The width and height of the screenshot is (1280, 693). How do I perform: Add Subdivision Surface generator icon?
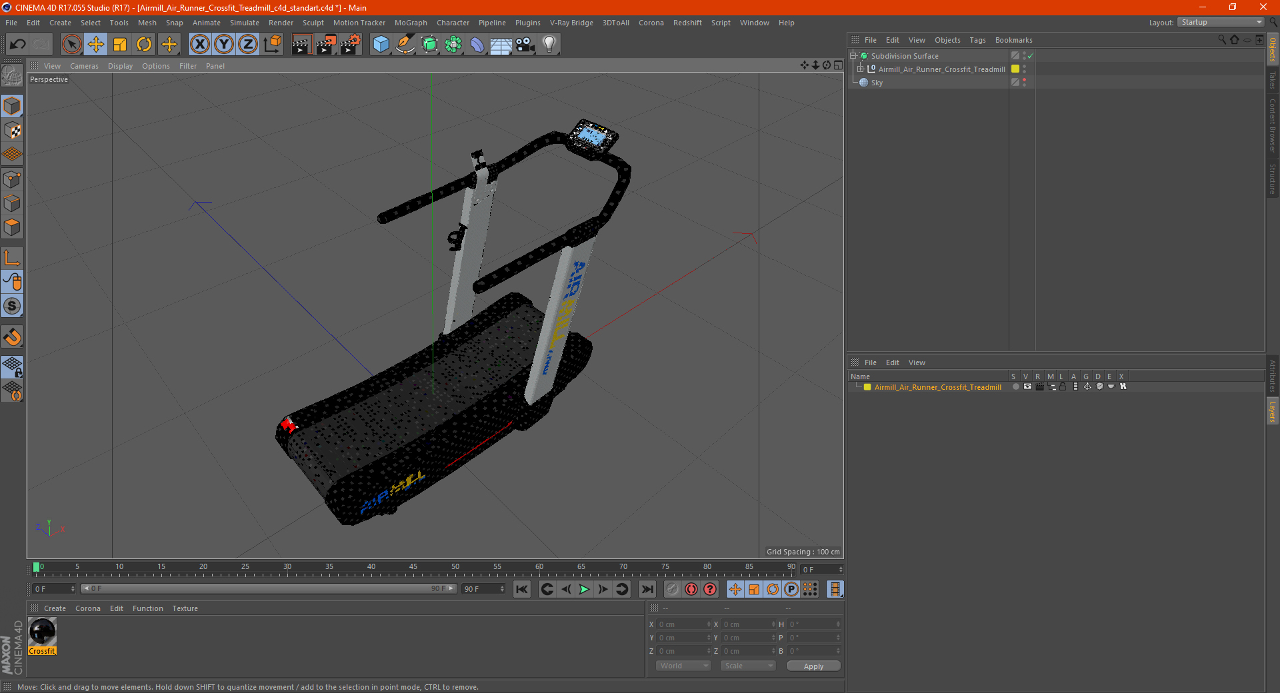tap(429, 45)
